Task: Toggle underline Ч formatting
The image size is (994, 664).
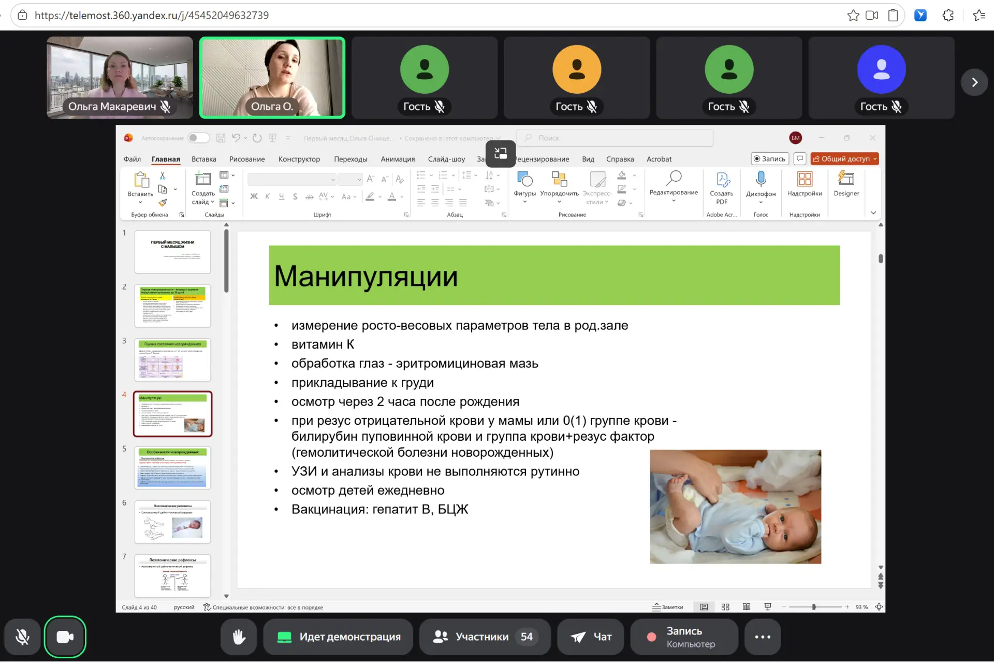Action: click(x=281, y=196)
